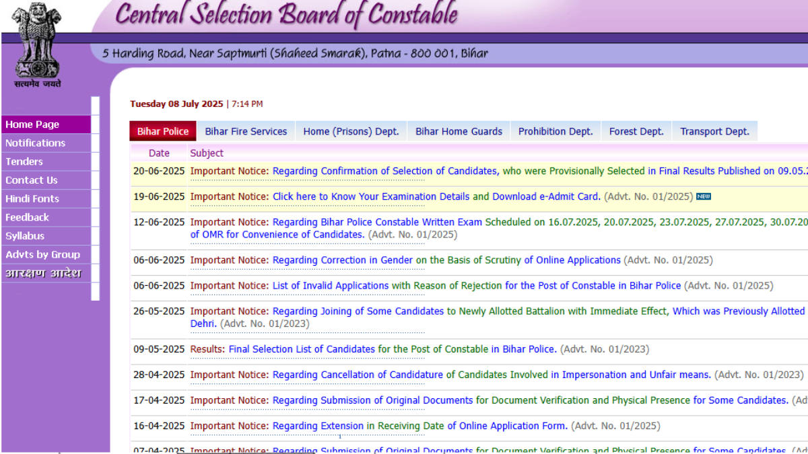Image resolution: width=808 pixels, height=454 pixels.
Task: Click Tuesday 08 July 2025 date text
Action: (x=176, y=104)
